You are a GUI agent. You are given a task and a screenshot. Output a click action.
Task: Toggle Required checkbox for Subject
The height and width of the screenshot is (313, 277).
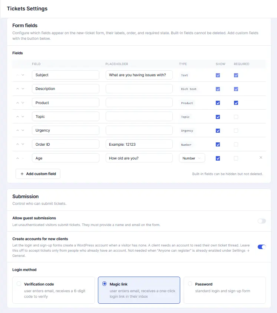(x=236, y=75)
